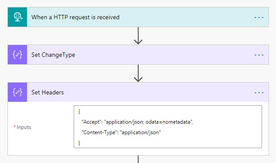The image size is (276, 163).
Task: Expand the When a HTTP request is received card
Action: pos(138,17)
